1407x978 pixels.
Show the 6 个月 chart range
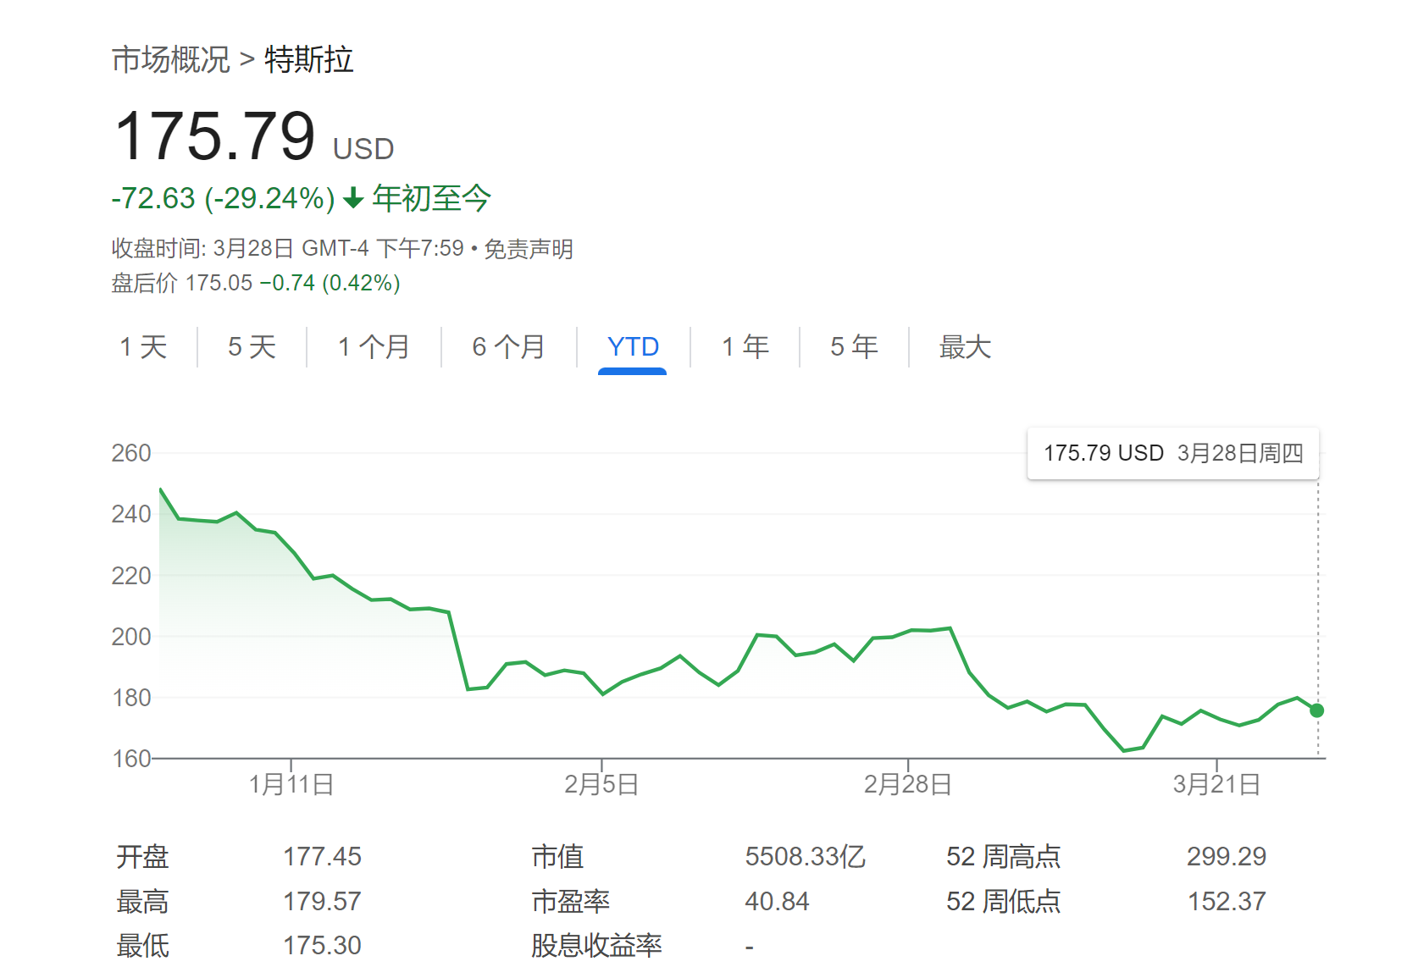[508, 347]
